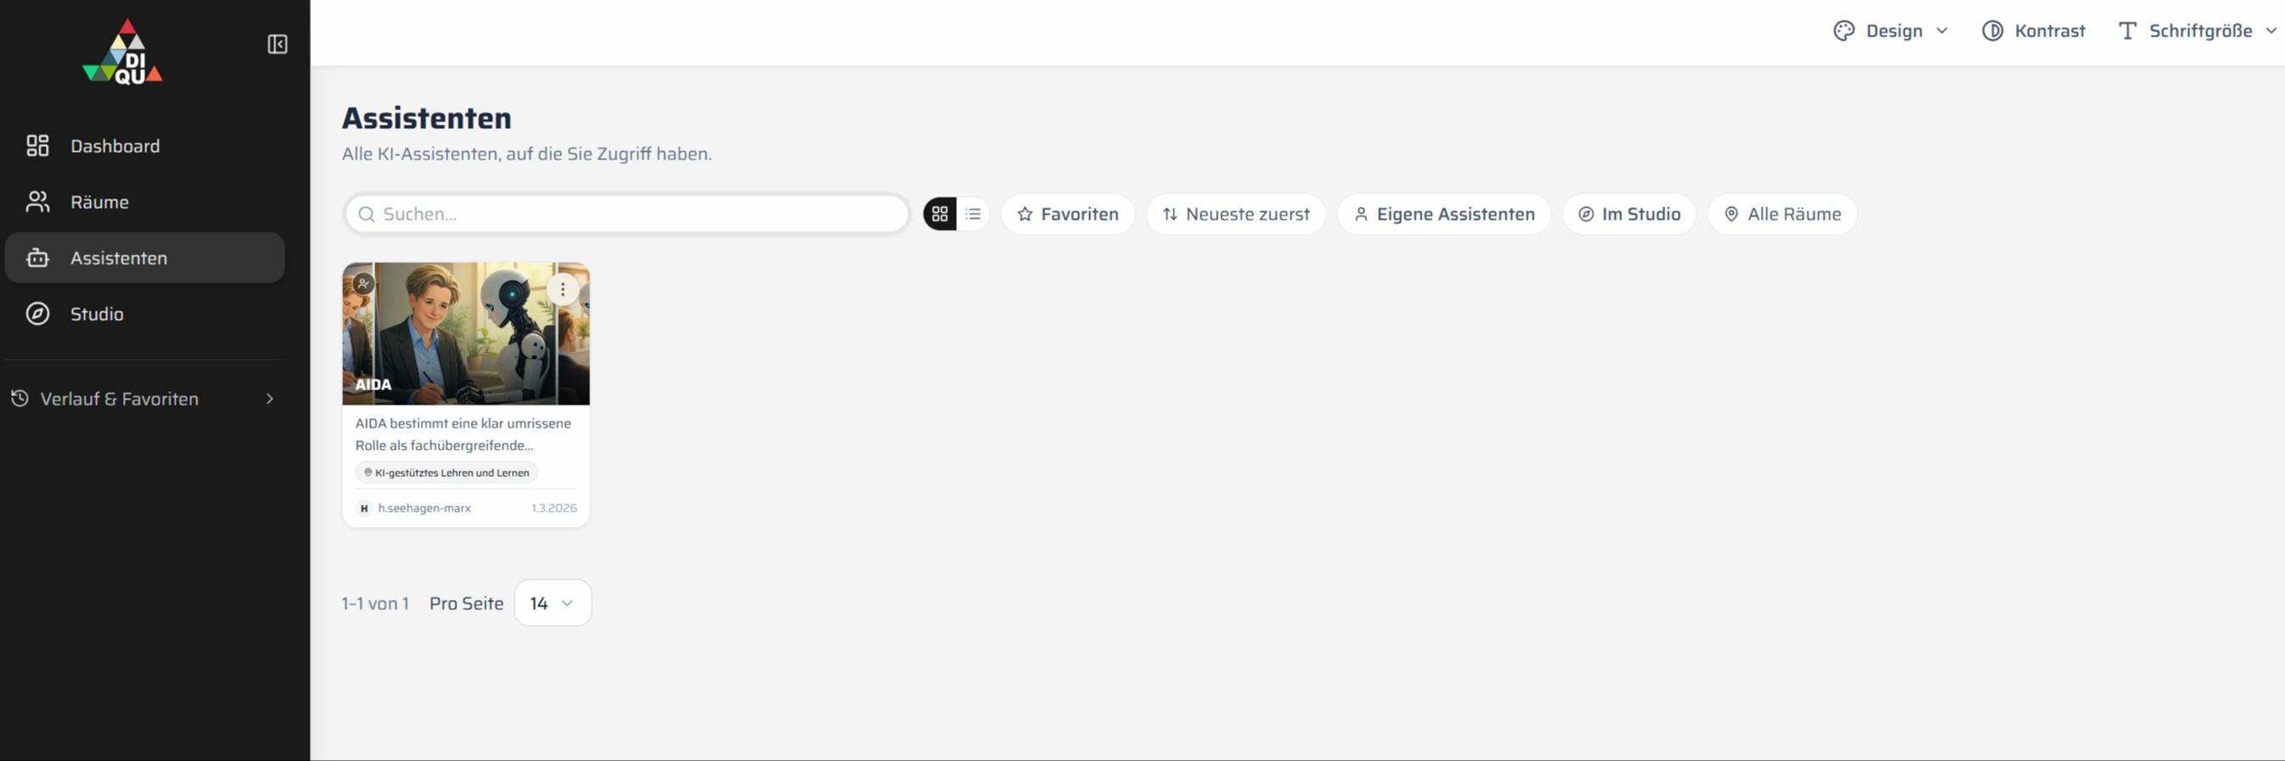This screenshot has height=761, width=2285.
Task: Click the Assistenten page heading
Action: pos(426,118)
